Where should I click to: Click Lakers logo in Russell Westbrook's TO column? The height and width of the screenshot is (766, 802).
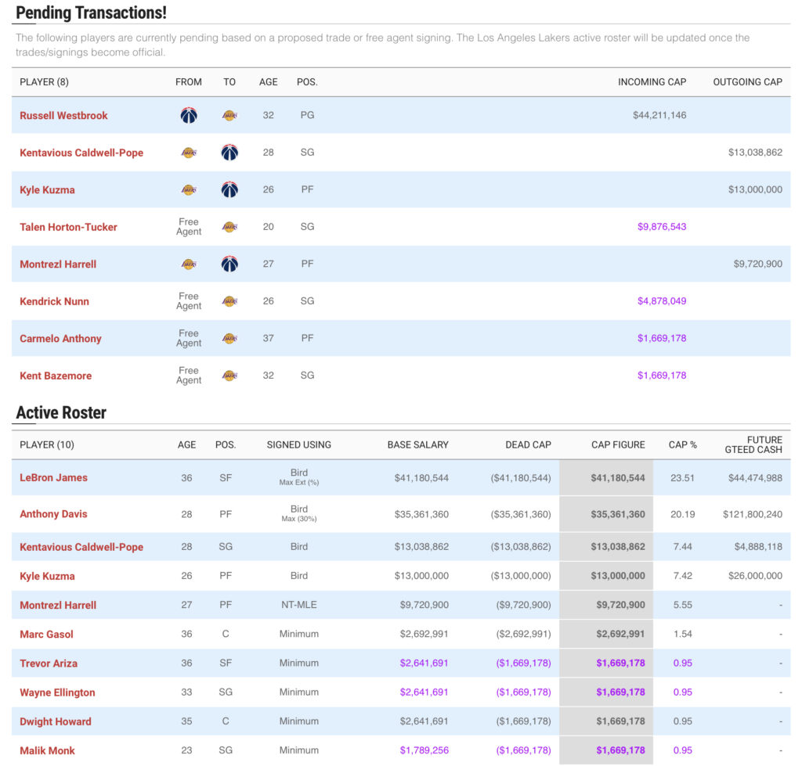pos(229,116)
